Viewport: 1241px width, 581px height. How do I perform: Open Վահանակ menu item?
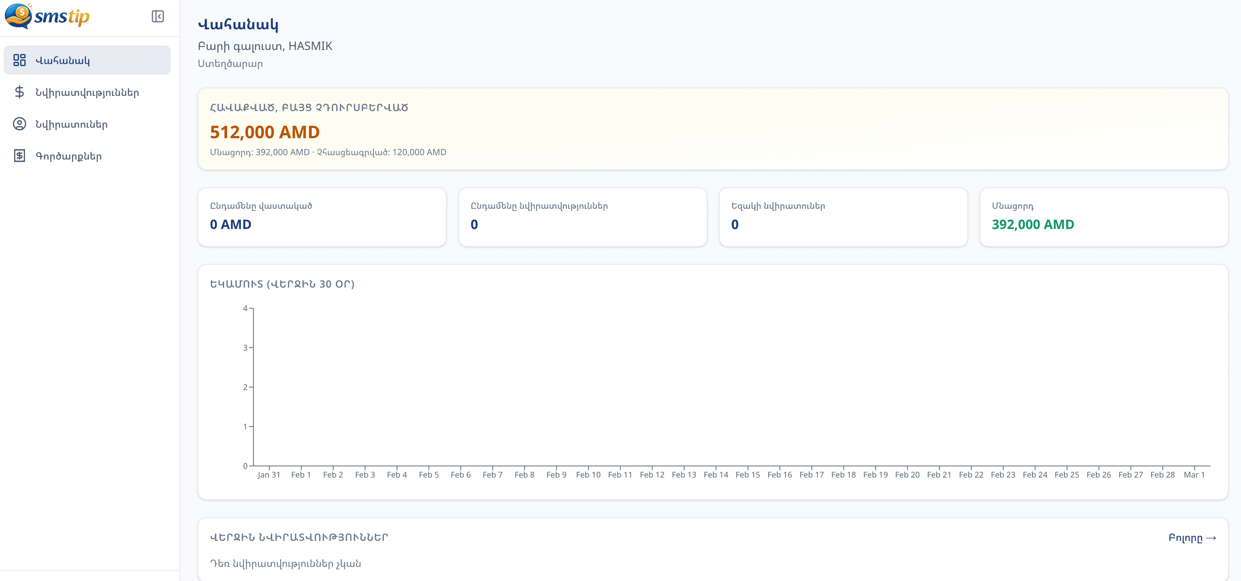click(x=63, y=60)
